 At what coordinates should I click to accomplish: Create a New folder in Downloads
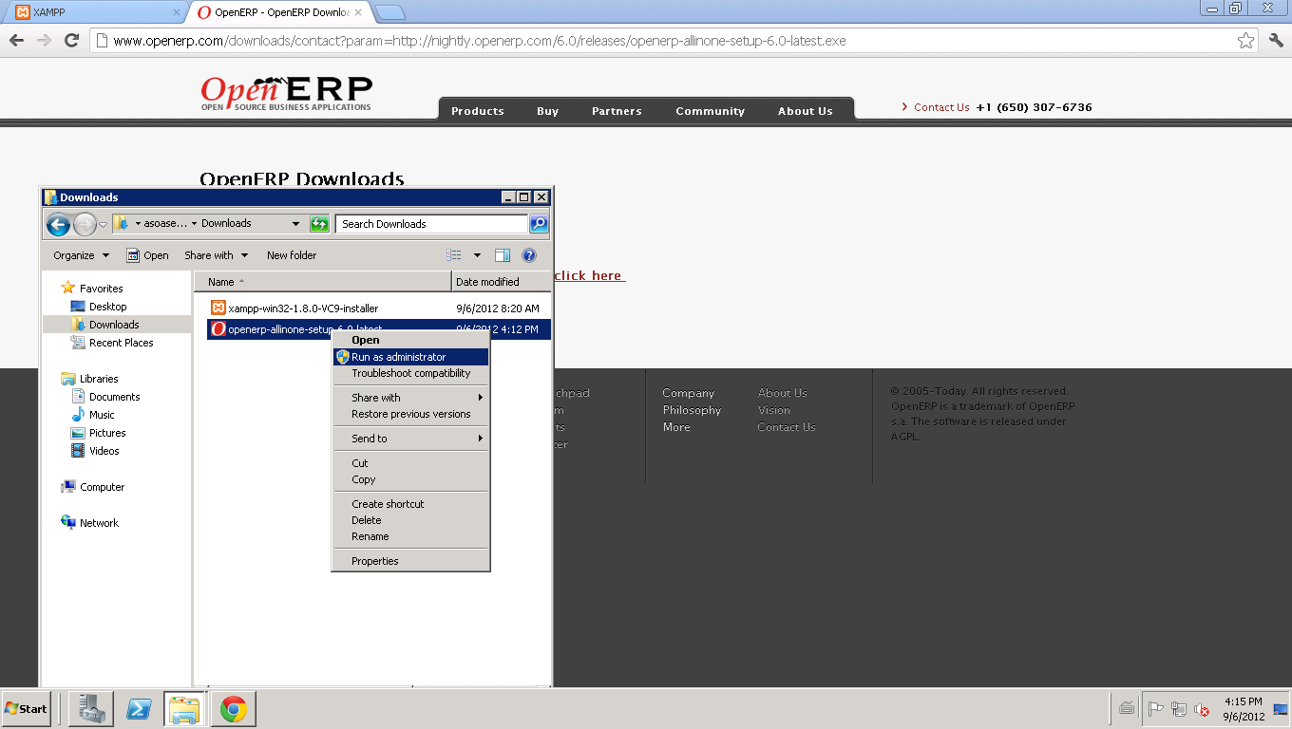point(291,254)
